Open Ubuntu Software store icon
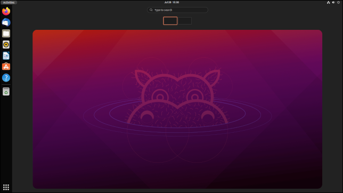Screen dimensions: 343x193 tap(6, 67)
